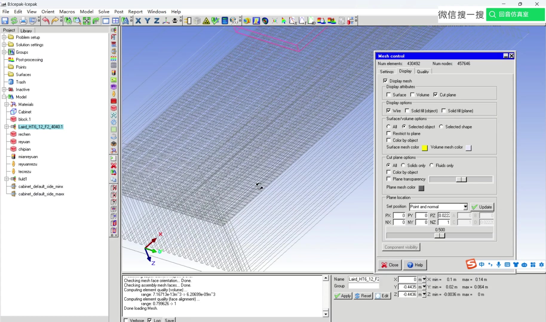
Task: Select the X axis view orientation tool
Action: [138, 21]
